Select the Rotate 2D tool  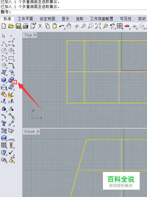tap(11, 131)
